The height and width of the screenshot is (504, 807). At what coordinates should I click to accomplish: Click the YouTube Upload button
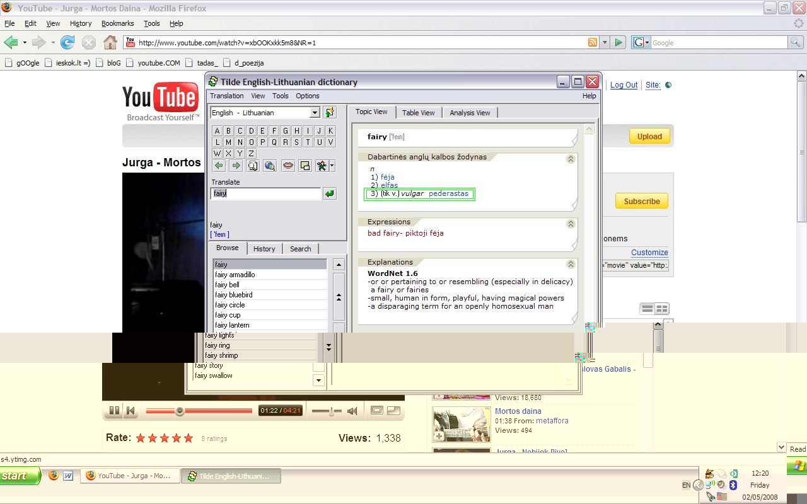coord(649,136)
